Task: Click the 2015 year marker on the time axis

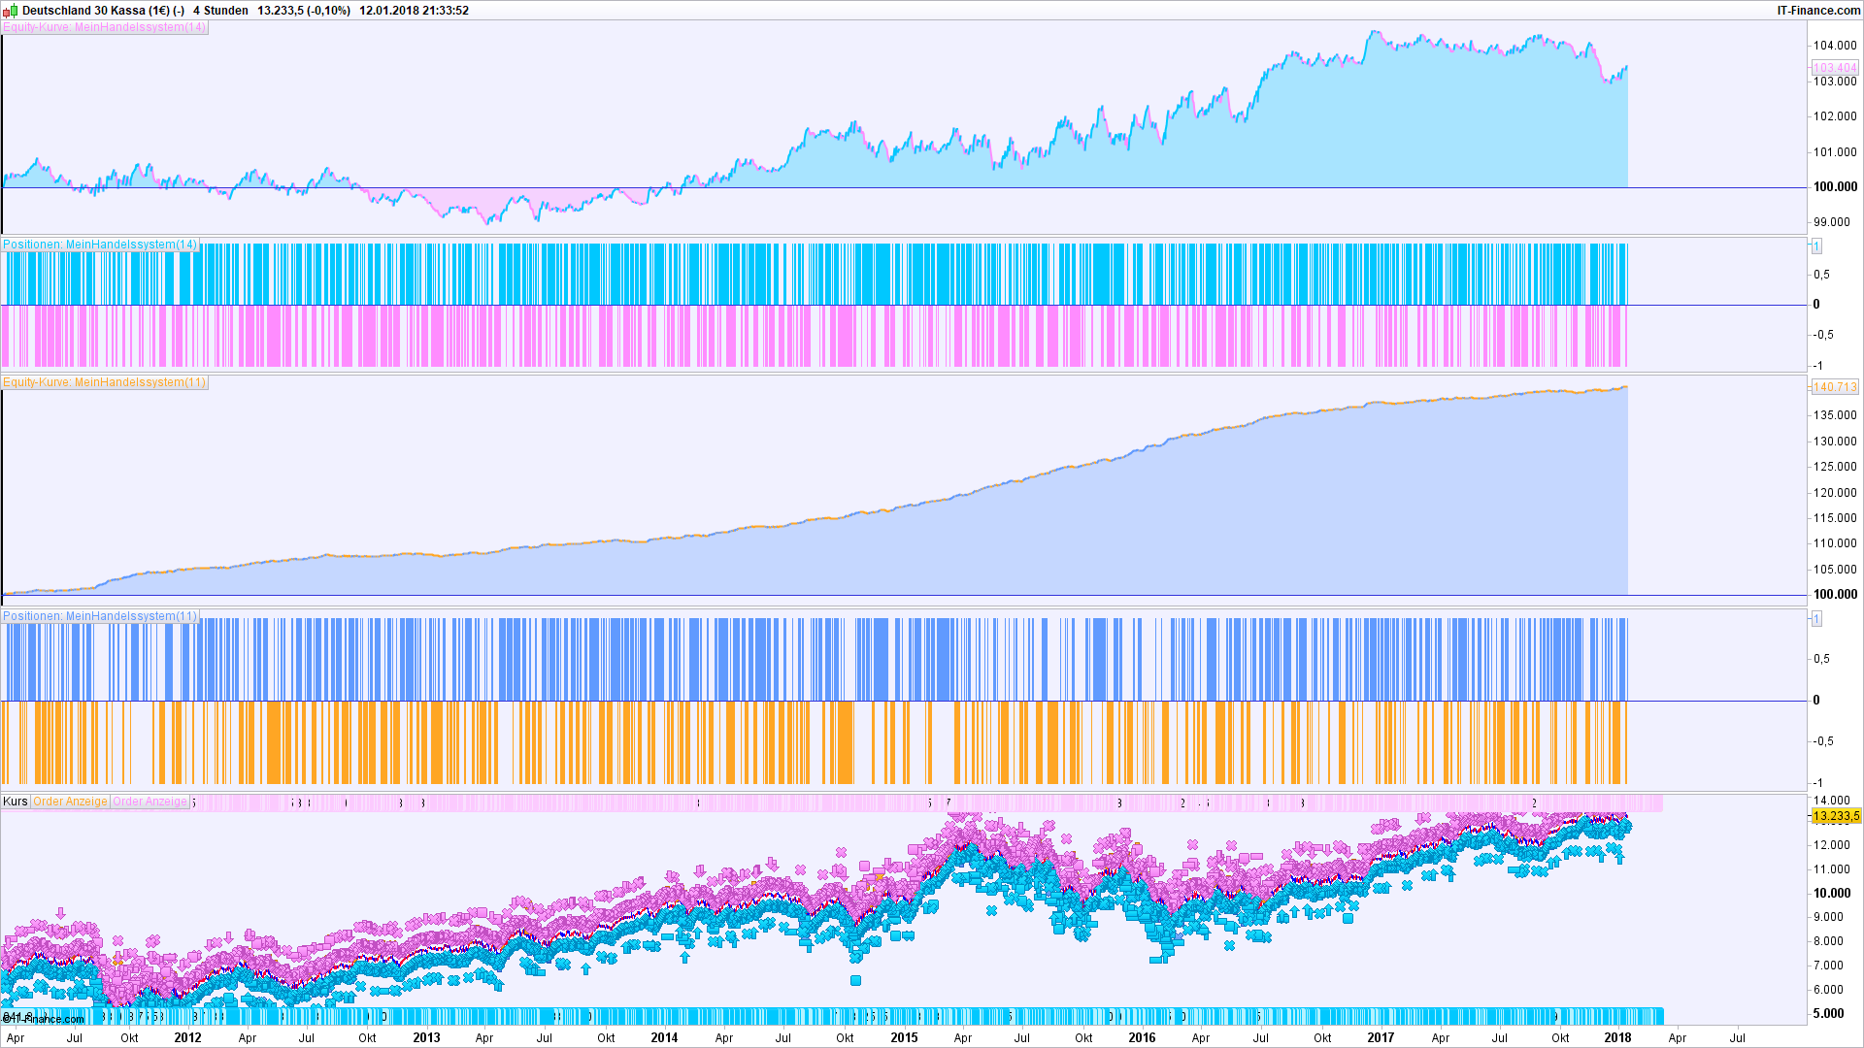Action: pyautogui.click(x=904, y=1037)
